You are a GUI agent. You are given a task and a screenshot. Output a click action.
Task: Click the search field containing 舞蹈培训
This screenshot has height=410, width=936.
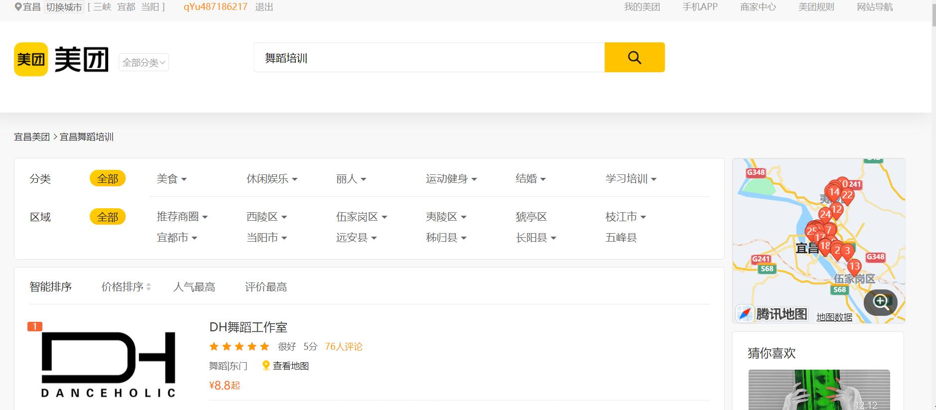point(429,57)
